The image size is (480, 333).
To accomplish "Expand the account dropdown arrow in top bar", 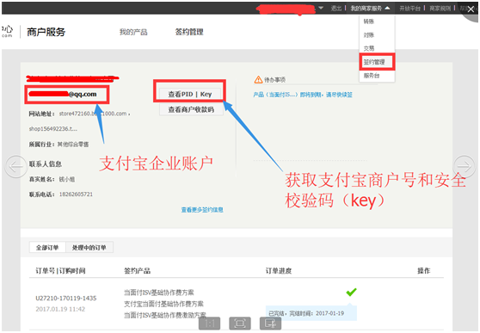I will click(321, 8).
